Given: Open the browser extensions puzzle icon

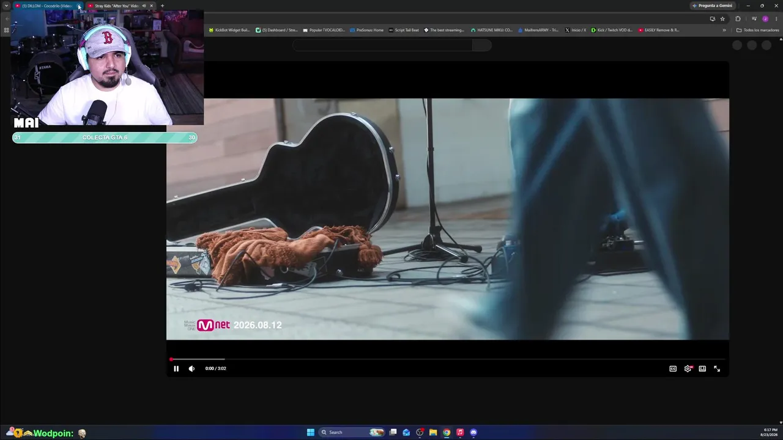Looking at the screenshot, I should pyautogui.click(x=738, y=19).
